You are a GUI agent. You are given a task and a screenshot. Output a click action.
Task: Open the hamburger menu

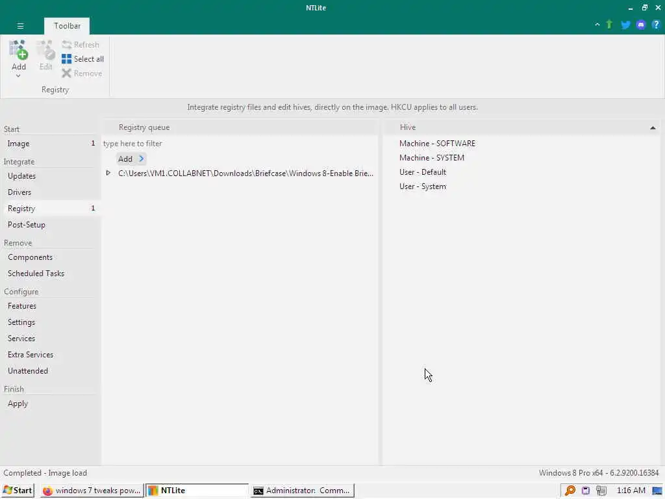pyautogui.click(x=20, y=26)
